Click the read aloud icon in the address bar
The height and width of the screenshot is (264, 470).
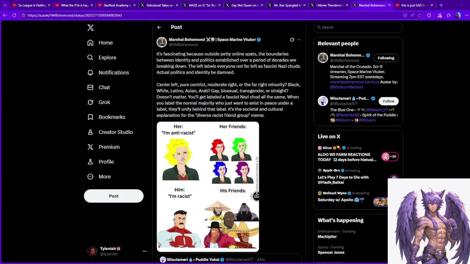point(412,15)
